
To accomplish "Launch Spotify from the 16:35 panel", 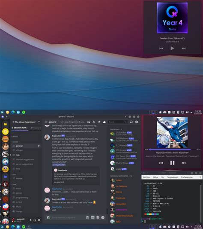I will click(24, 112).
